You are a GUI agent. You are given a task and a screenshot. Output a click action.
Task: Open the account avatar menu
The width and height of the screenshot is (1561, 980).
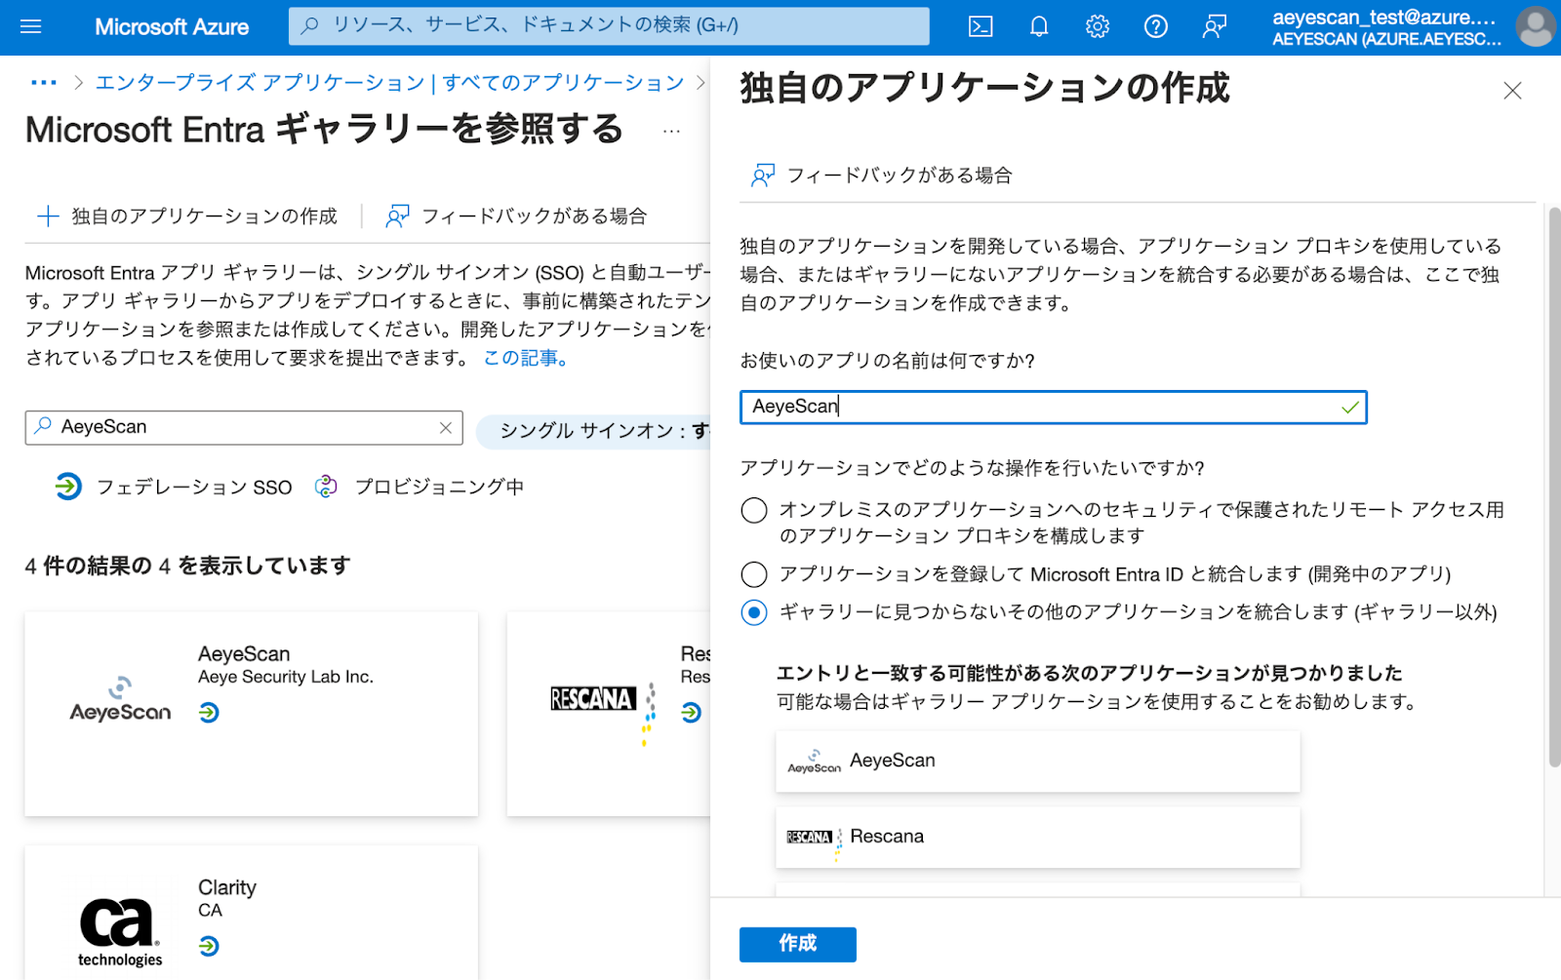pyautogui.click(x=1536, y=26)
